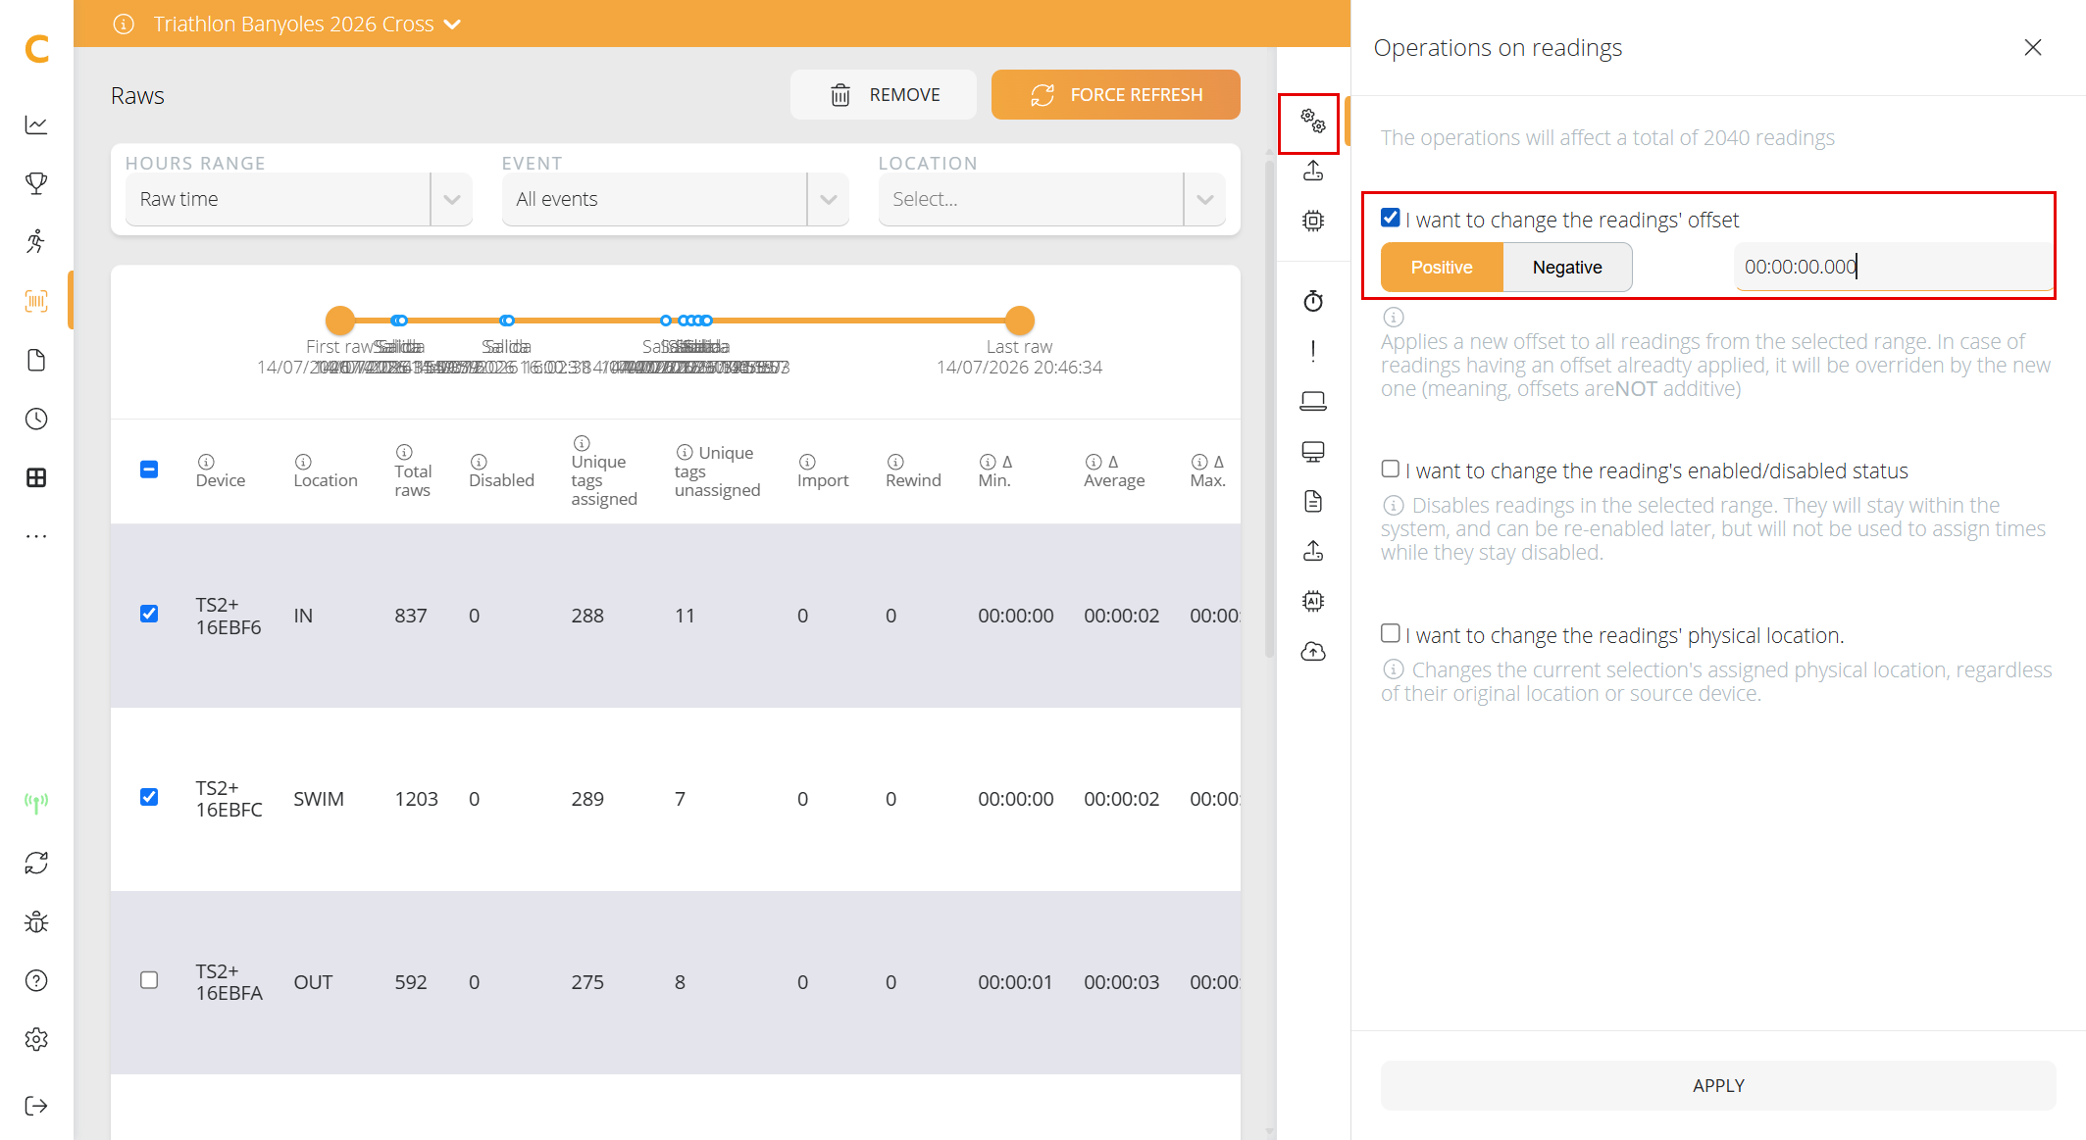Click the stopwatch icon in tool strip
This screenshot has height=1140, width=2086.
(x=1313, y=301)
